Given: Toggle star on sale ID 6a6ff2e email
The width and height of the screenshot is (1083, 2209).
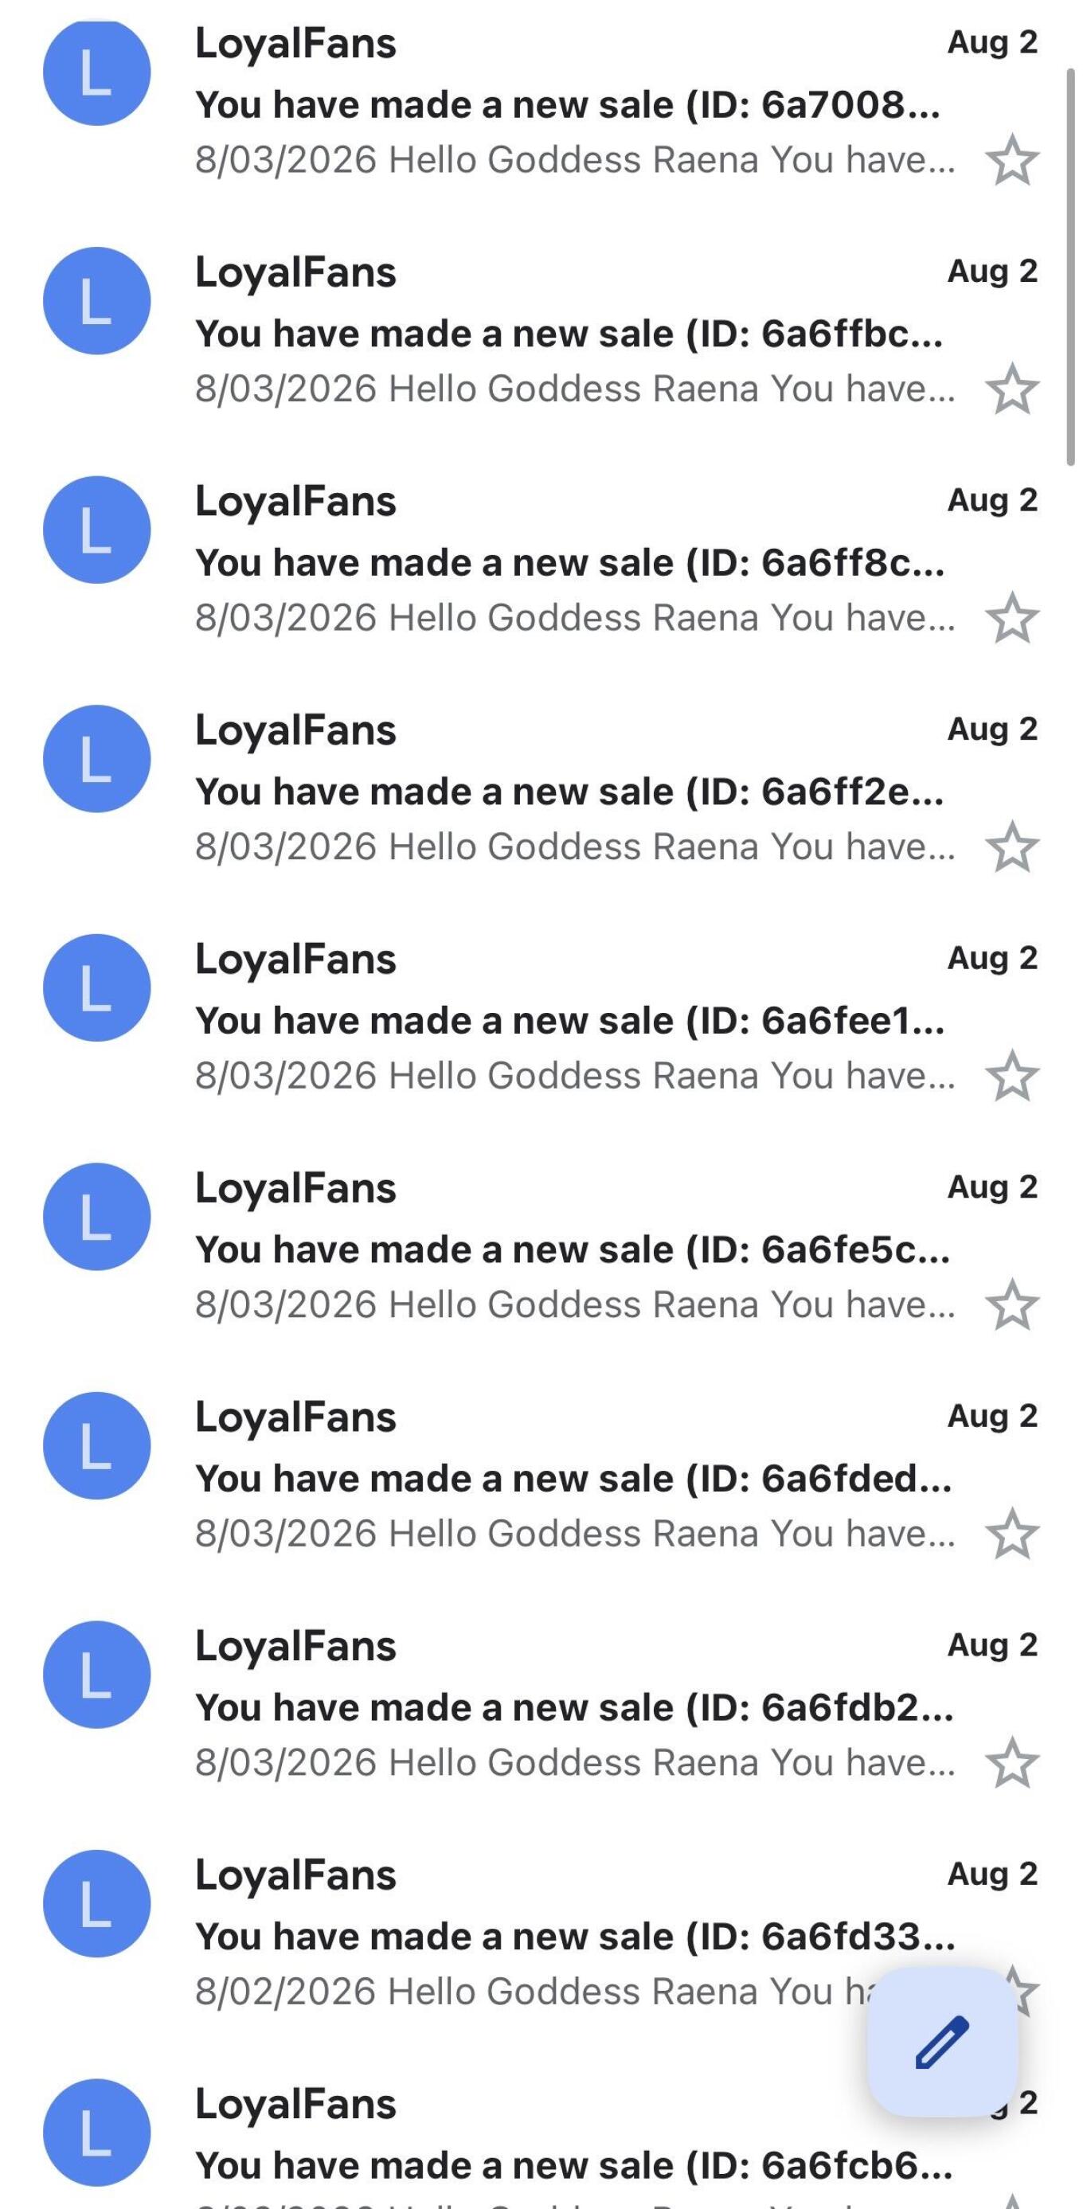Looking at the screenshot, I should point(1012,847).
